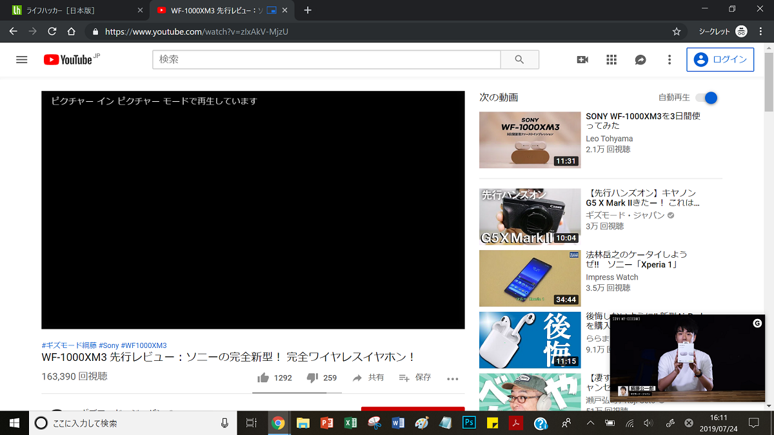Click the taskbar microphone icon
The width and height of the screenshot is (774, 435).
(x=224, y=423)
